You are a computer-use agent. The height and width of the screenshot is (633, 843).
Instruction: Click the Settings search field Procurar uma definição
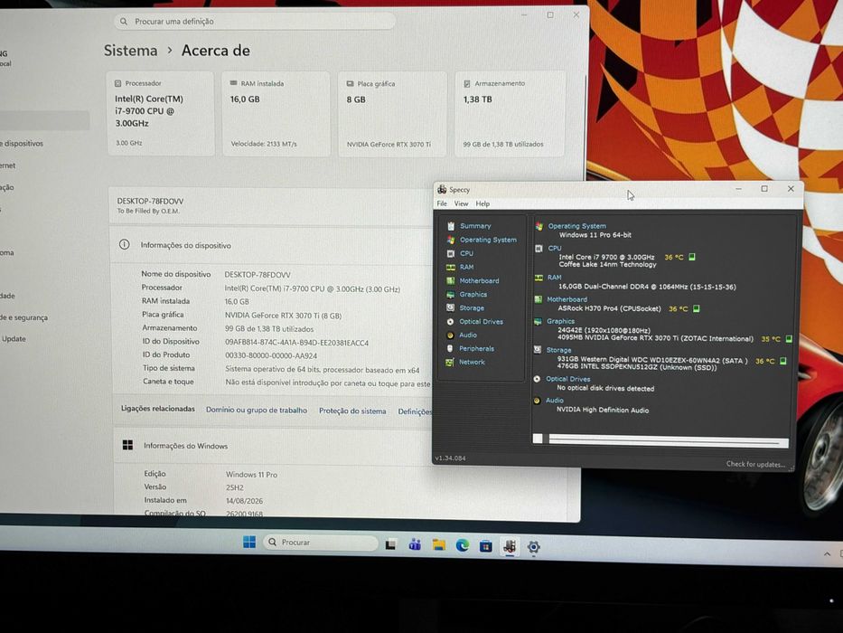[255, 22]
